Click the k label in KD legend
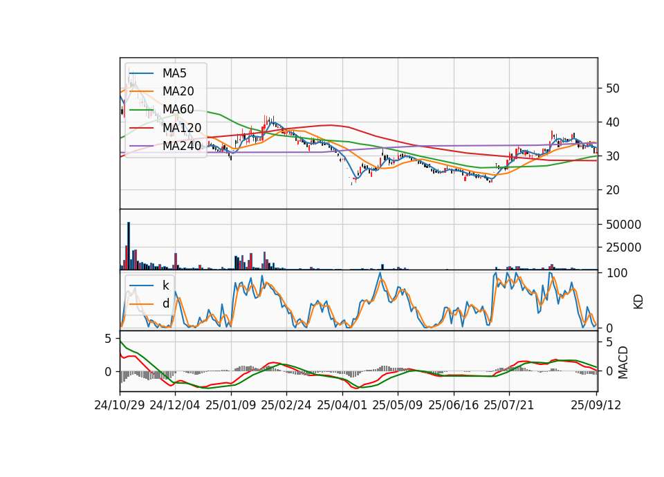The height and width of the screenshot is (477, 664). 165,286
